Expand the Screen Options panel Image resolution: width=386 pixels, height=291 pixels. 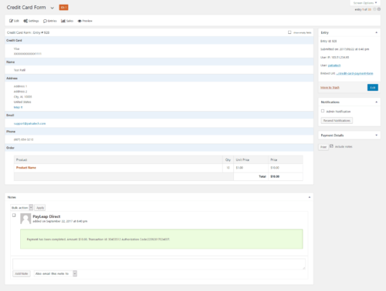[365, 3]
